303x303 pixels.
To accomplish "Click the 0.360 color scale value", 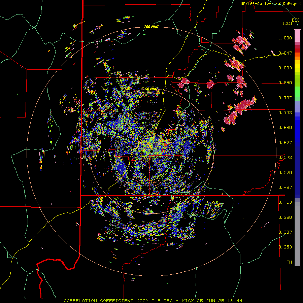I will pyautogui.click(x=285, y=217).
